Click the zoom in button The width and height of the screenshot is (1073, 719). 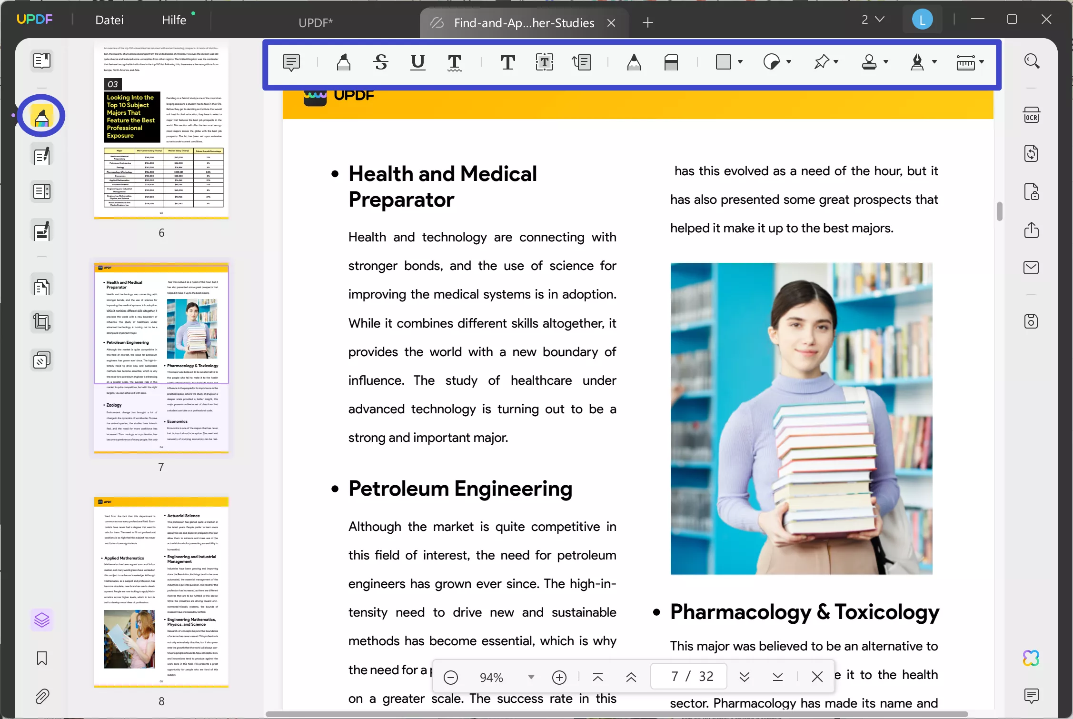[x=559, y=677]
